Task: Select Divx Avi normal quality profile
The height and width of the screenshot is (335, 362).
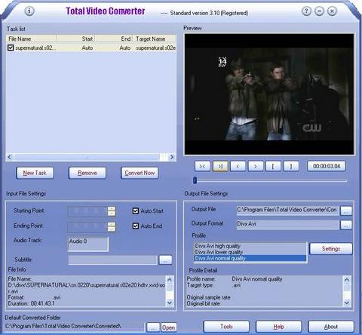Action: click(250, 258)
